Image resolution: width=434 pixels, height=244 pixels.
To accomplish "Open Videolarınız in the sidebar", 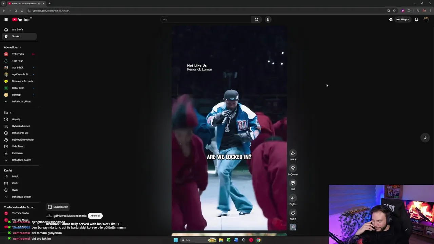I will pos(19,146).
